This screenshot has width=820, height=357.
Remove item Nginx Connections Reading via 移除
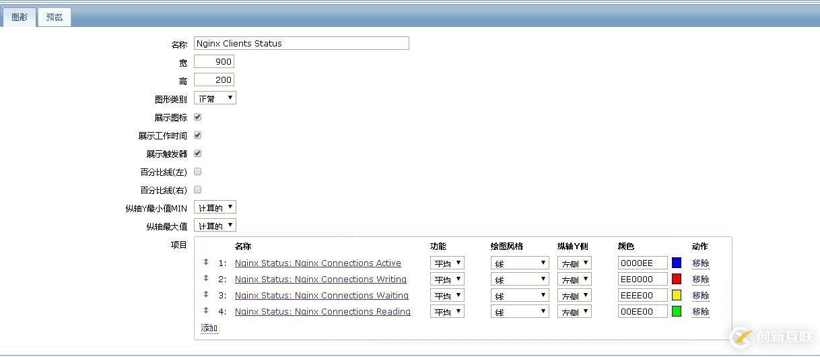[x=701, y=311]
